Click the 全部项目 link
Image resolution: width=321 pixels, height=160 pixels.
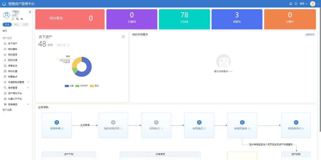click(x=310, y=35)
